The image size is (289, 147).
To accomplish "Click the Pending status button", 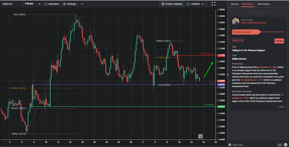I will pyautogui.click(x=279, y=41).
